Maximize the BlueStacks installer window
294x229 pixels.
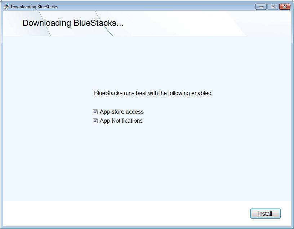coord(273,7)
